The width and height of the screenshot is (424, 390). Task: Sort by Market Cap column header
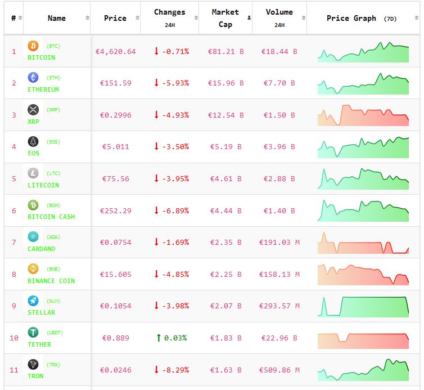coord(225,18)
